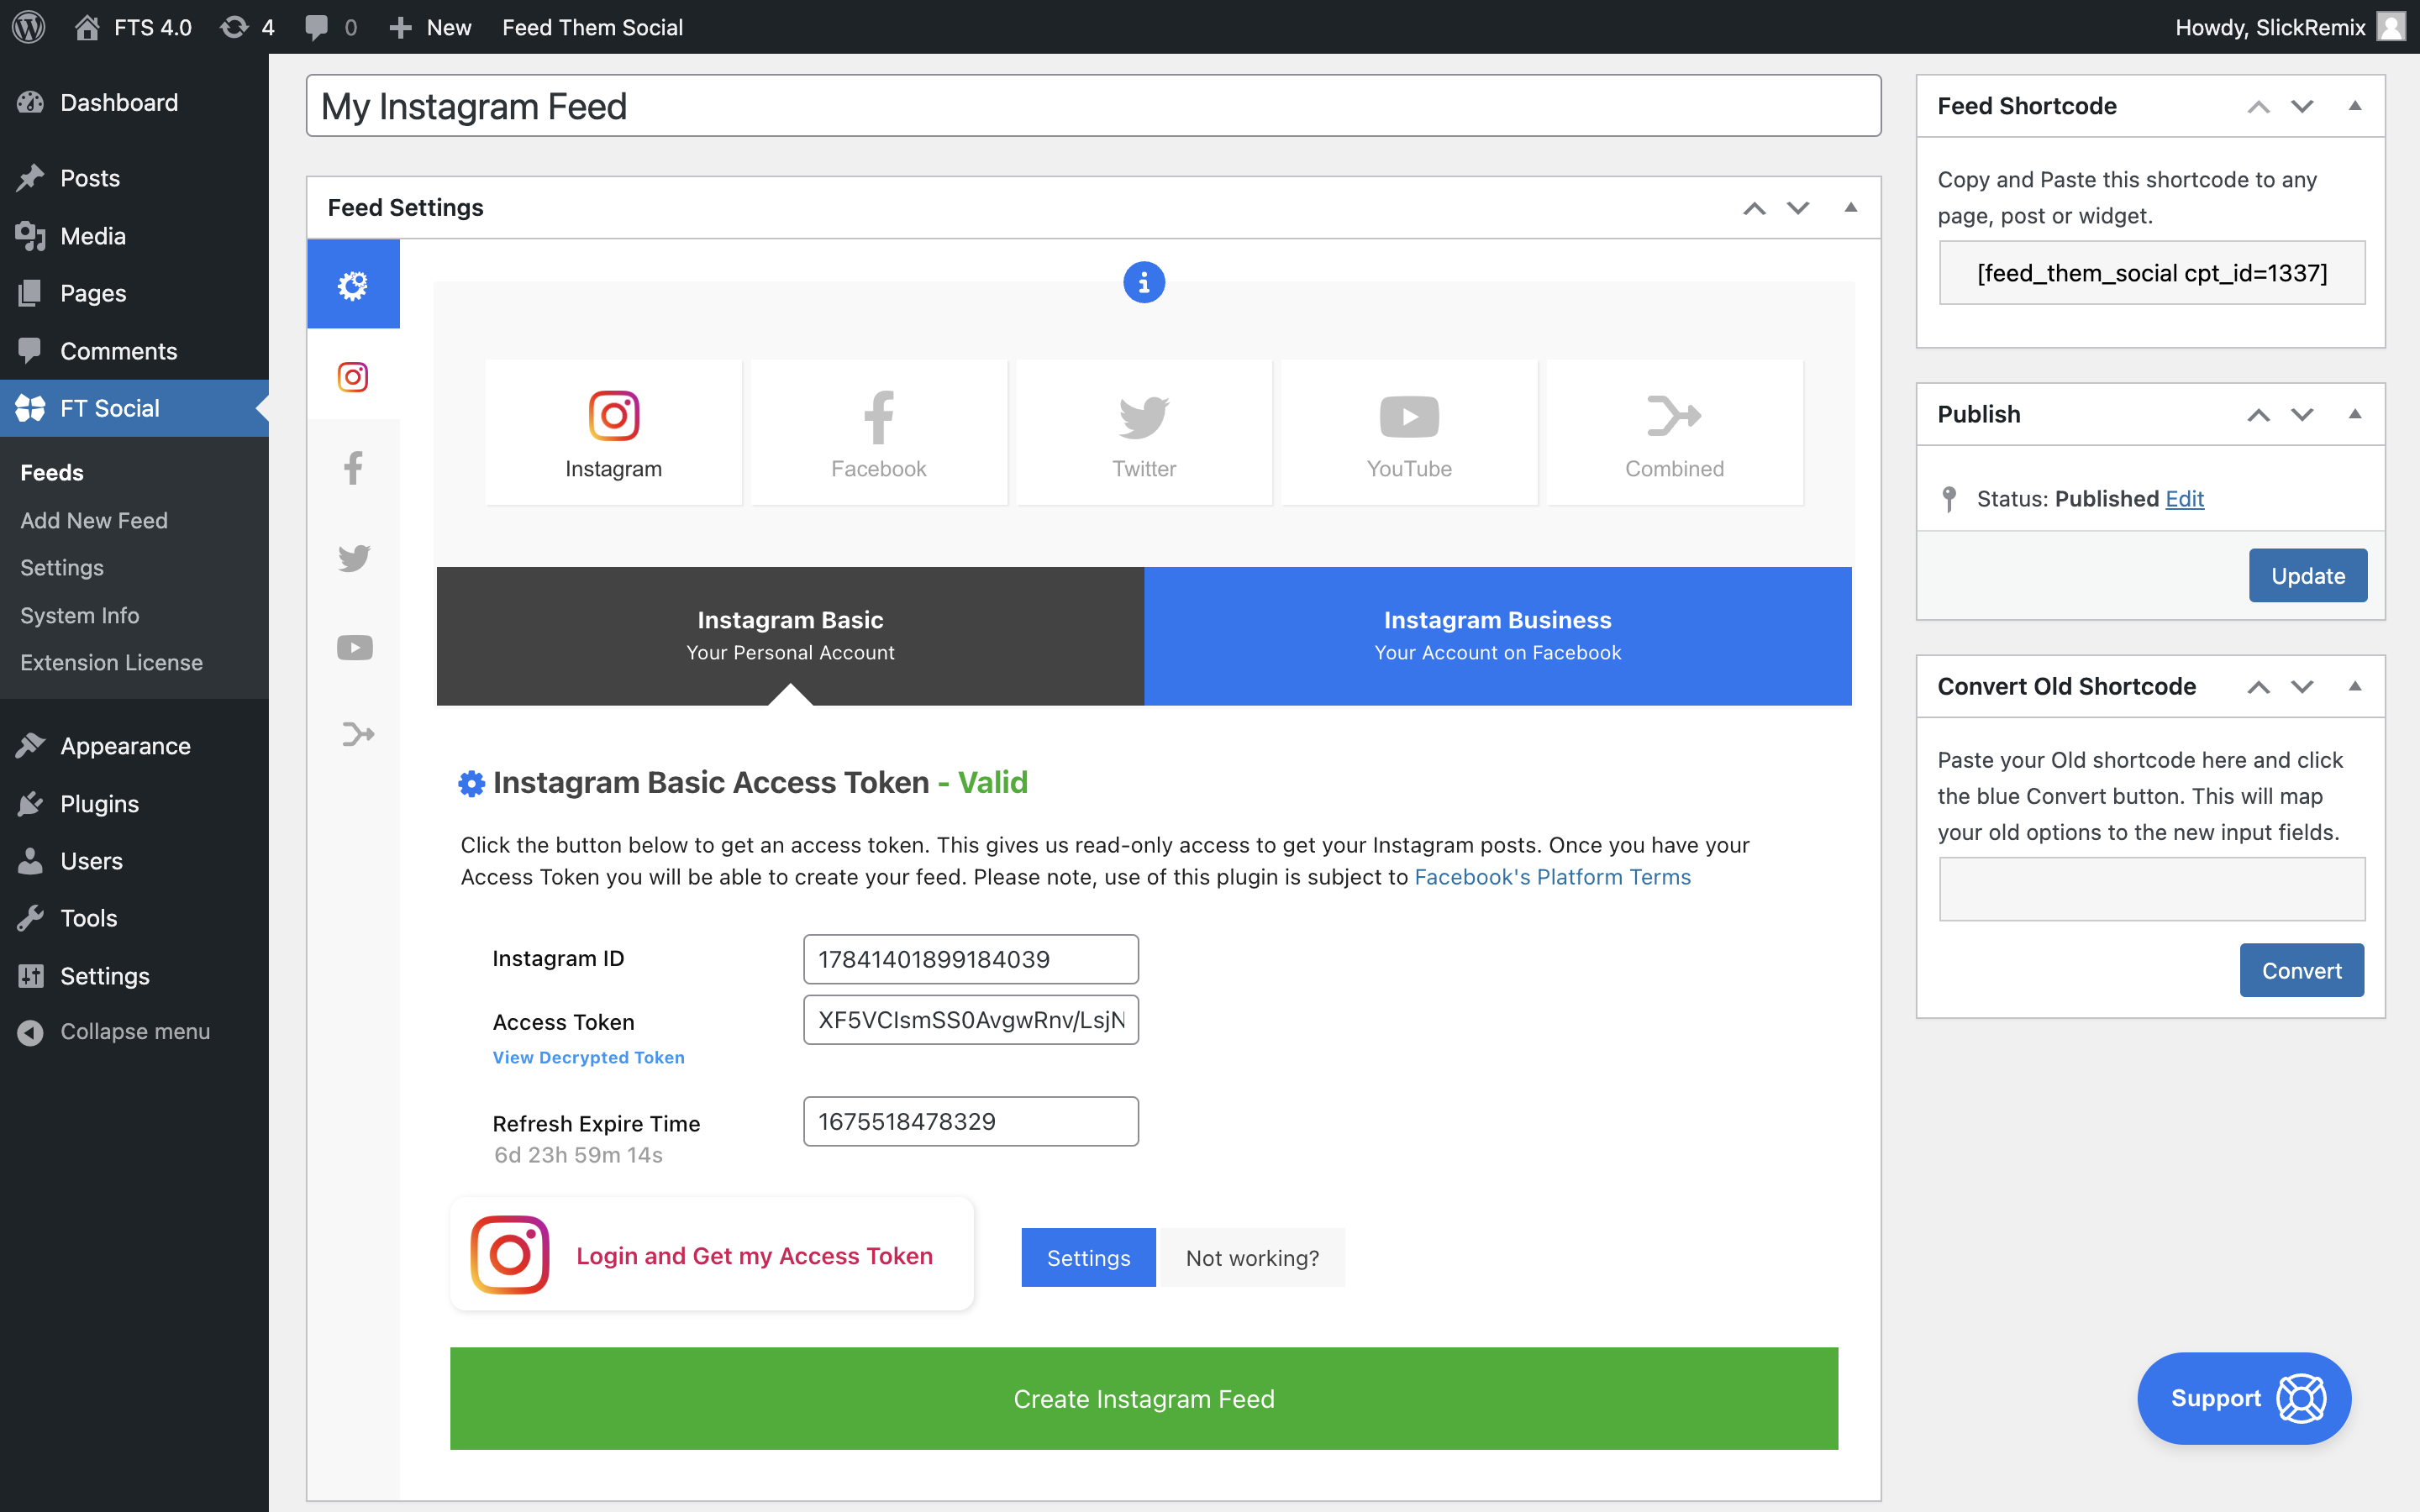The height and width of the screenshot is (1512, 2420).
Task: Click the New plus item in admin bar
Action: click(430, 27)
